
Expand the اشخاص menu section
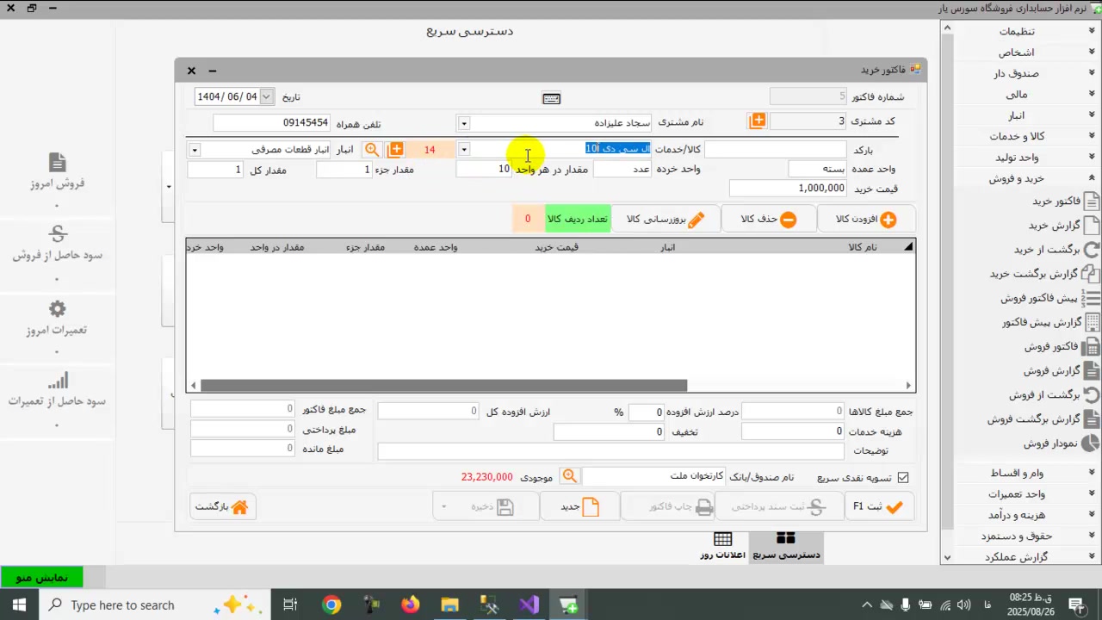[1023, 53]
